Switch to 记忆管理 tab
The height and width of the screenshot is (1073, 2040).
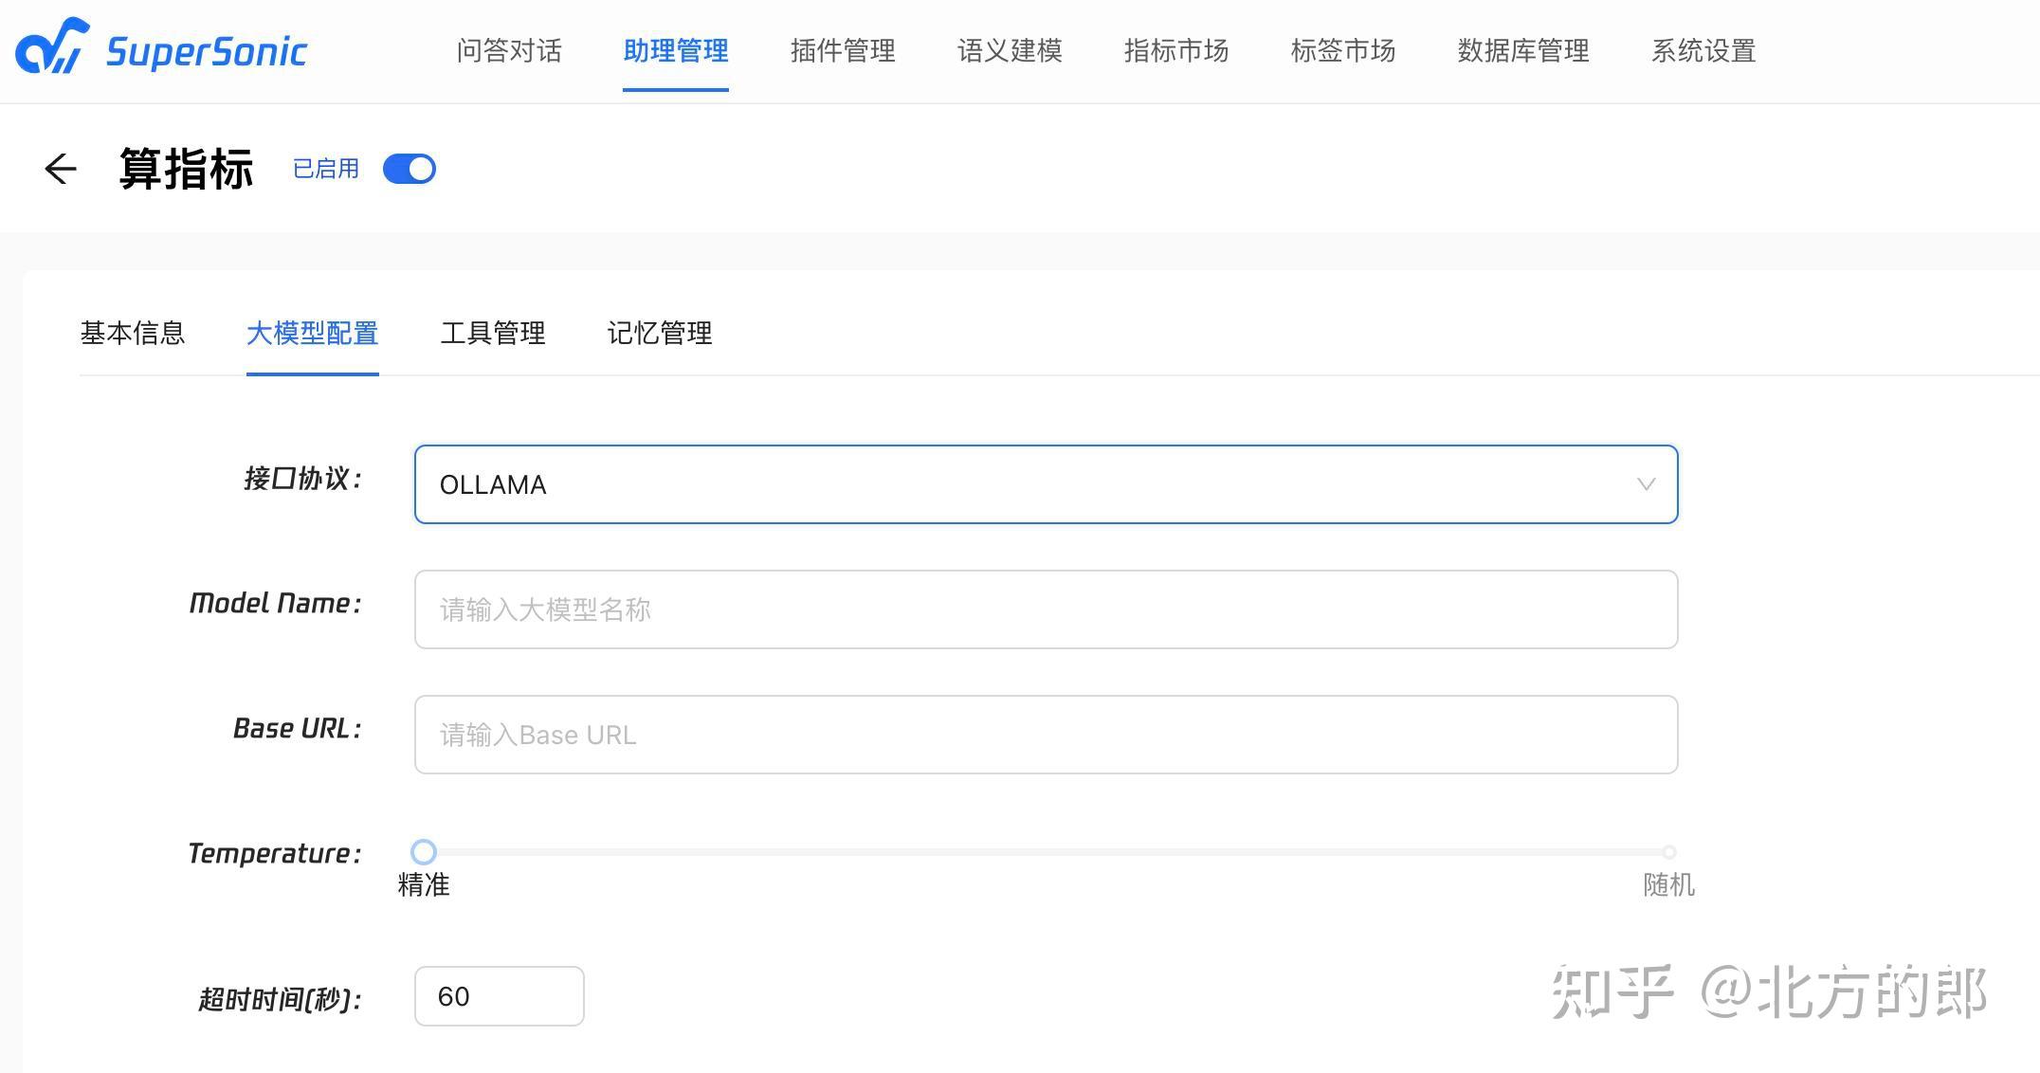point(659,334)
